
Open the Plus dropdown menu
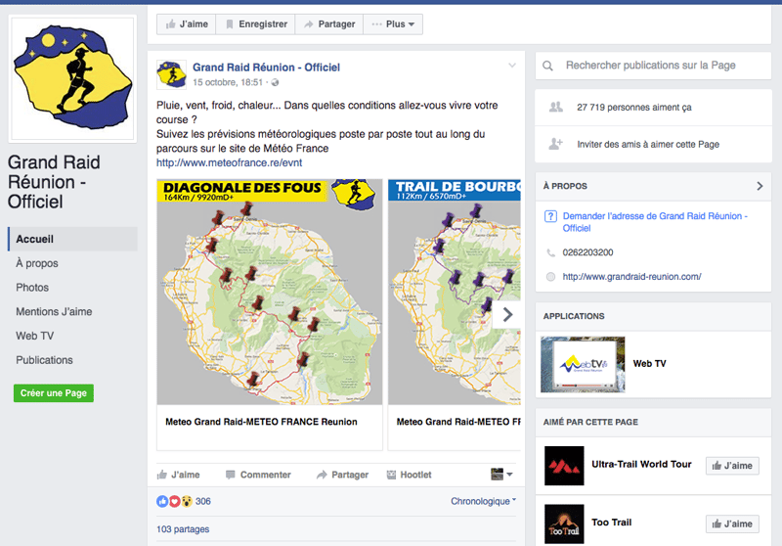393,23
